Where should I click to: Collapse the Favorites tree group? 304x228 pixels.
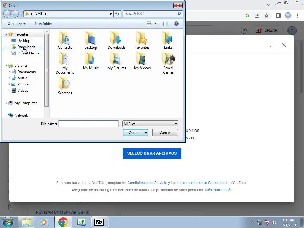pos(6,34)
